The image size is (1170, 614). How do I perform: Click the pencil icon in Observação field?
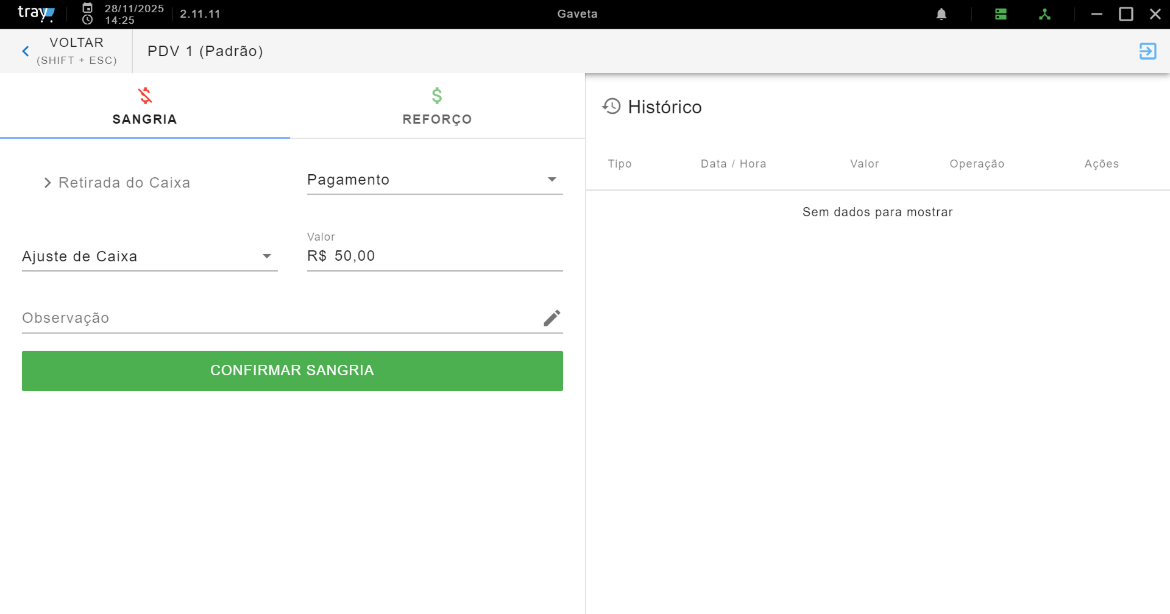[x=552, y=318]
